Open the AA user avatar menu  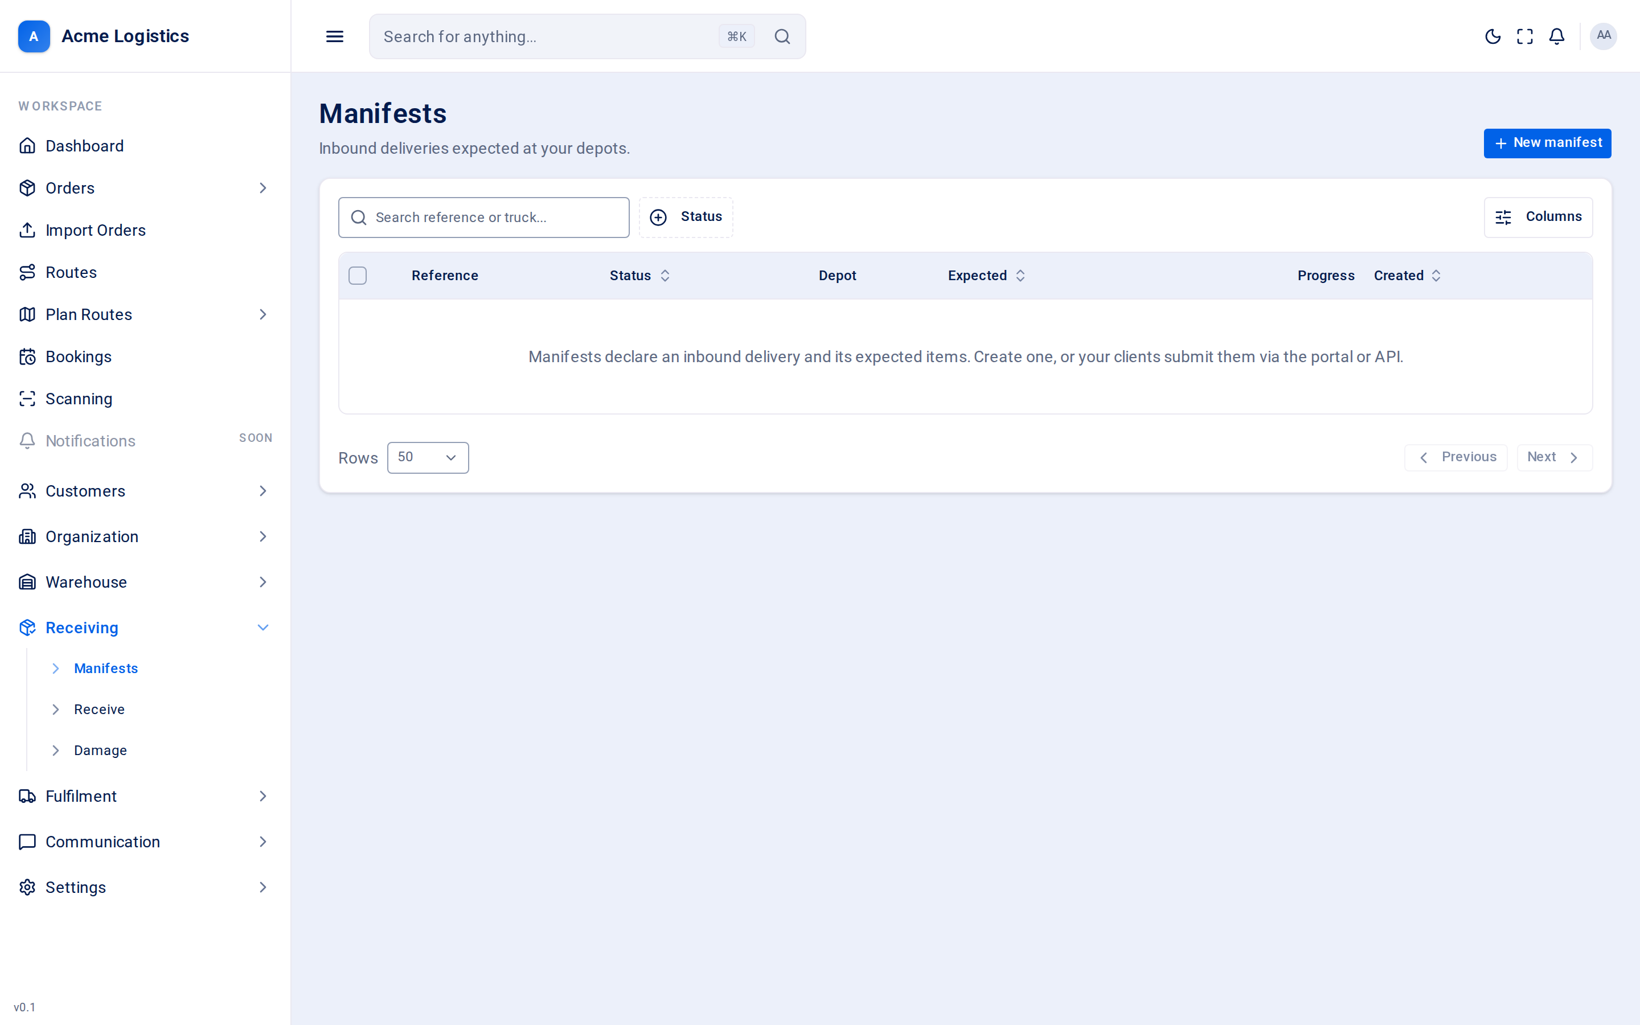pos(1604,36)
